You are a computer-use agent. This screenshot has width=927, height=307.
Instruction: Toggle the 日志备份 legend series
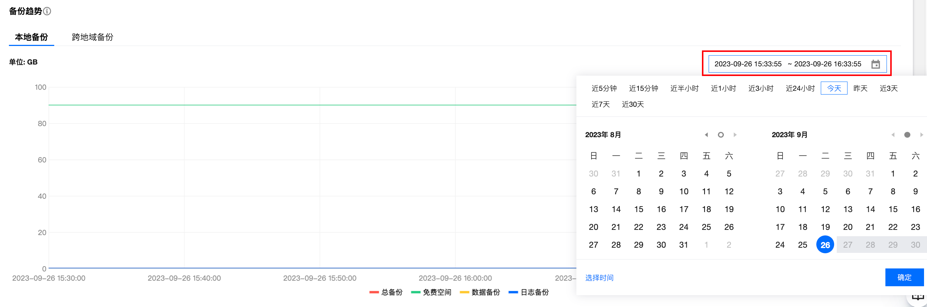tap(529, 292)
